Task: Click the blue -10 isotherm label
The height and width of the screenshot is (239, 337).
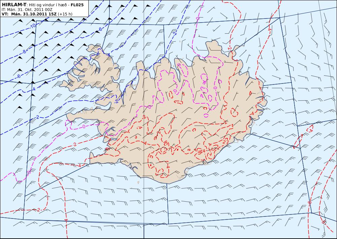Action: pyautogui.click(x=32, y=26)
